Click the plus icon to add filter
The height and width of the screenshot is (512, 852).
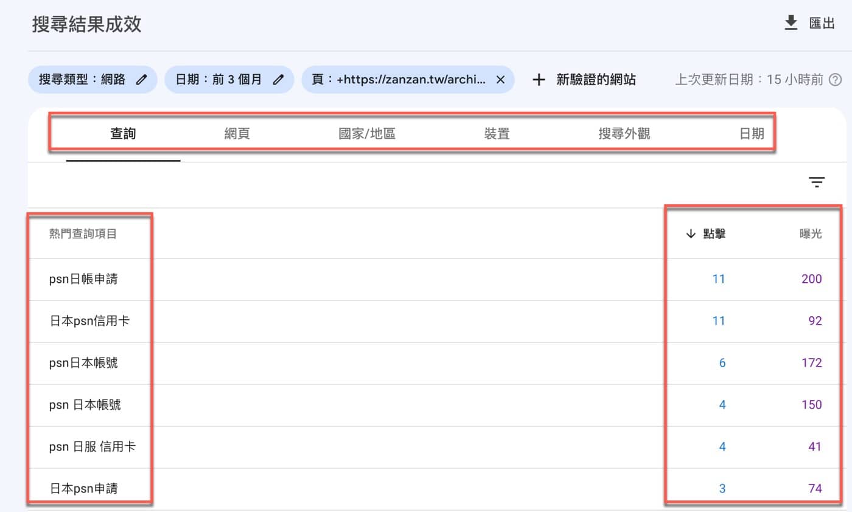539,80
